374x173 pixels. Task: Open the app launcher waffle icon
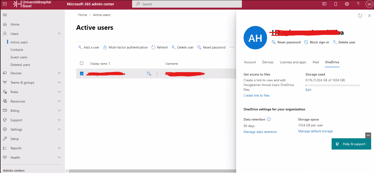5,4
